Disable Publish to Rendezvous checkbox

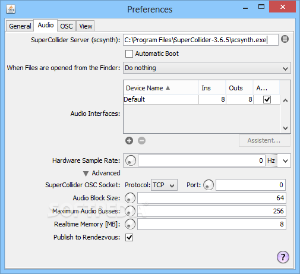(129, 237)
